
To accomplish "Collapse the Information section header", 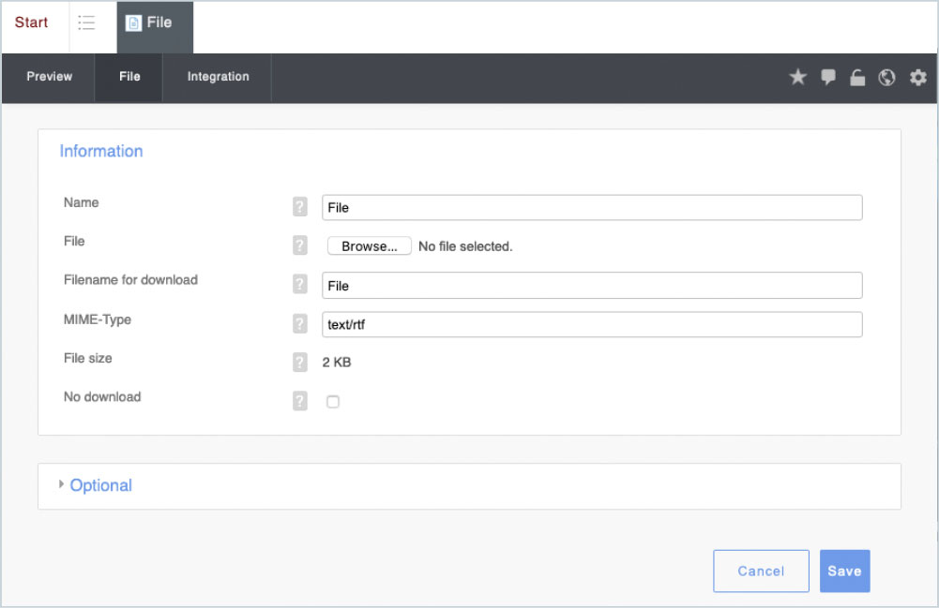I will click(x=101, y=151).
